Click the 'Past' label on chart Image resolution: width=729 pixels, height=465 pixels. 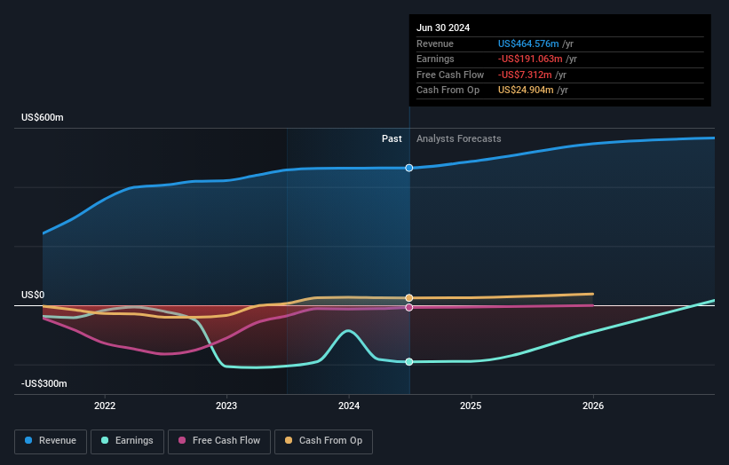[x=392, y=138]
